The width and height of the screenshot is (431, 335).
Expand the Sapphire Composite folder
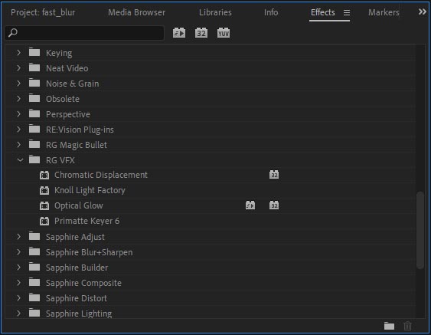click(18, 282)
